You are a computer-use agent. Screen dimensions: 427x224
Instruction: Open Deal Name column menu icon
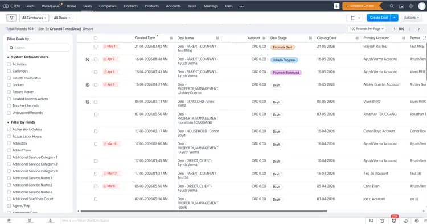tap(217, 38)
